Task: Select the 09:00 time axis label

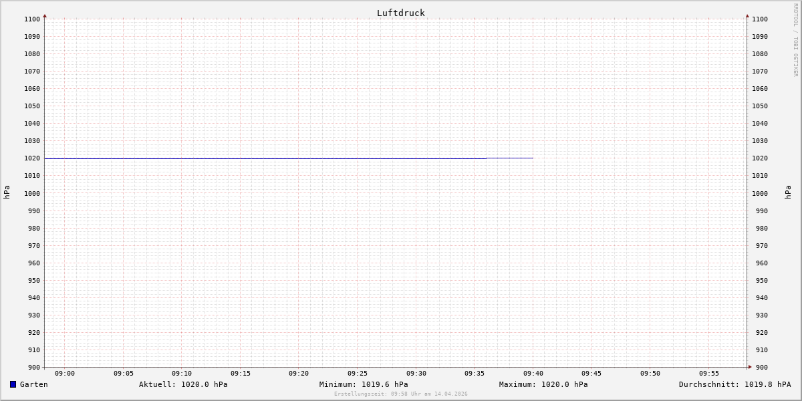Action: (65, 374)
